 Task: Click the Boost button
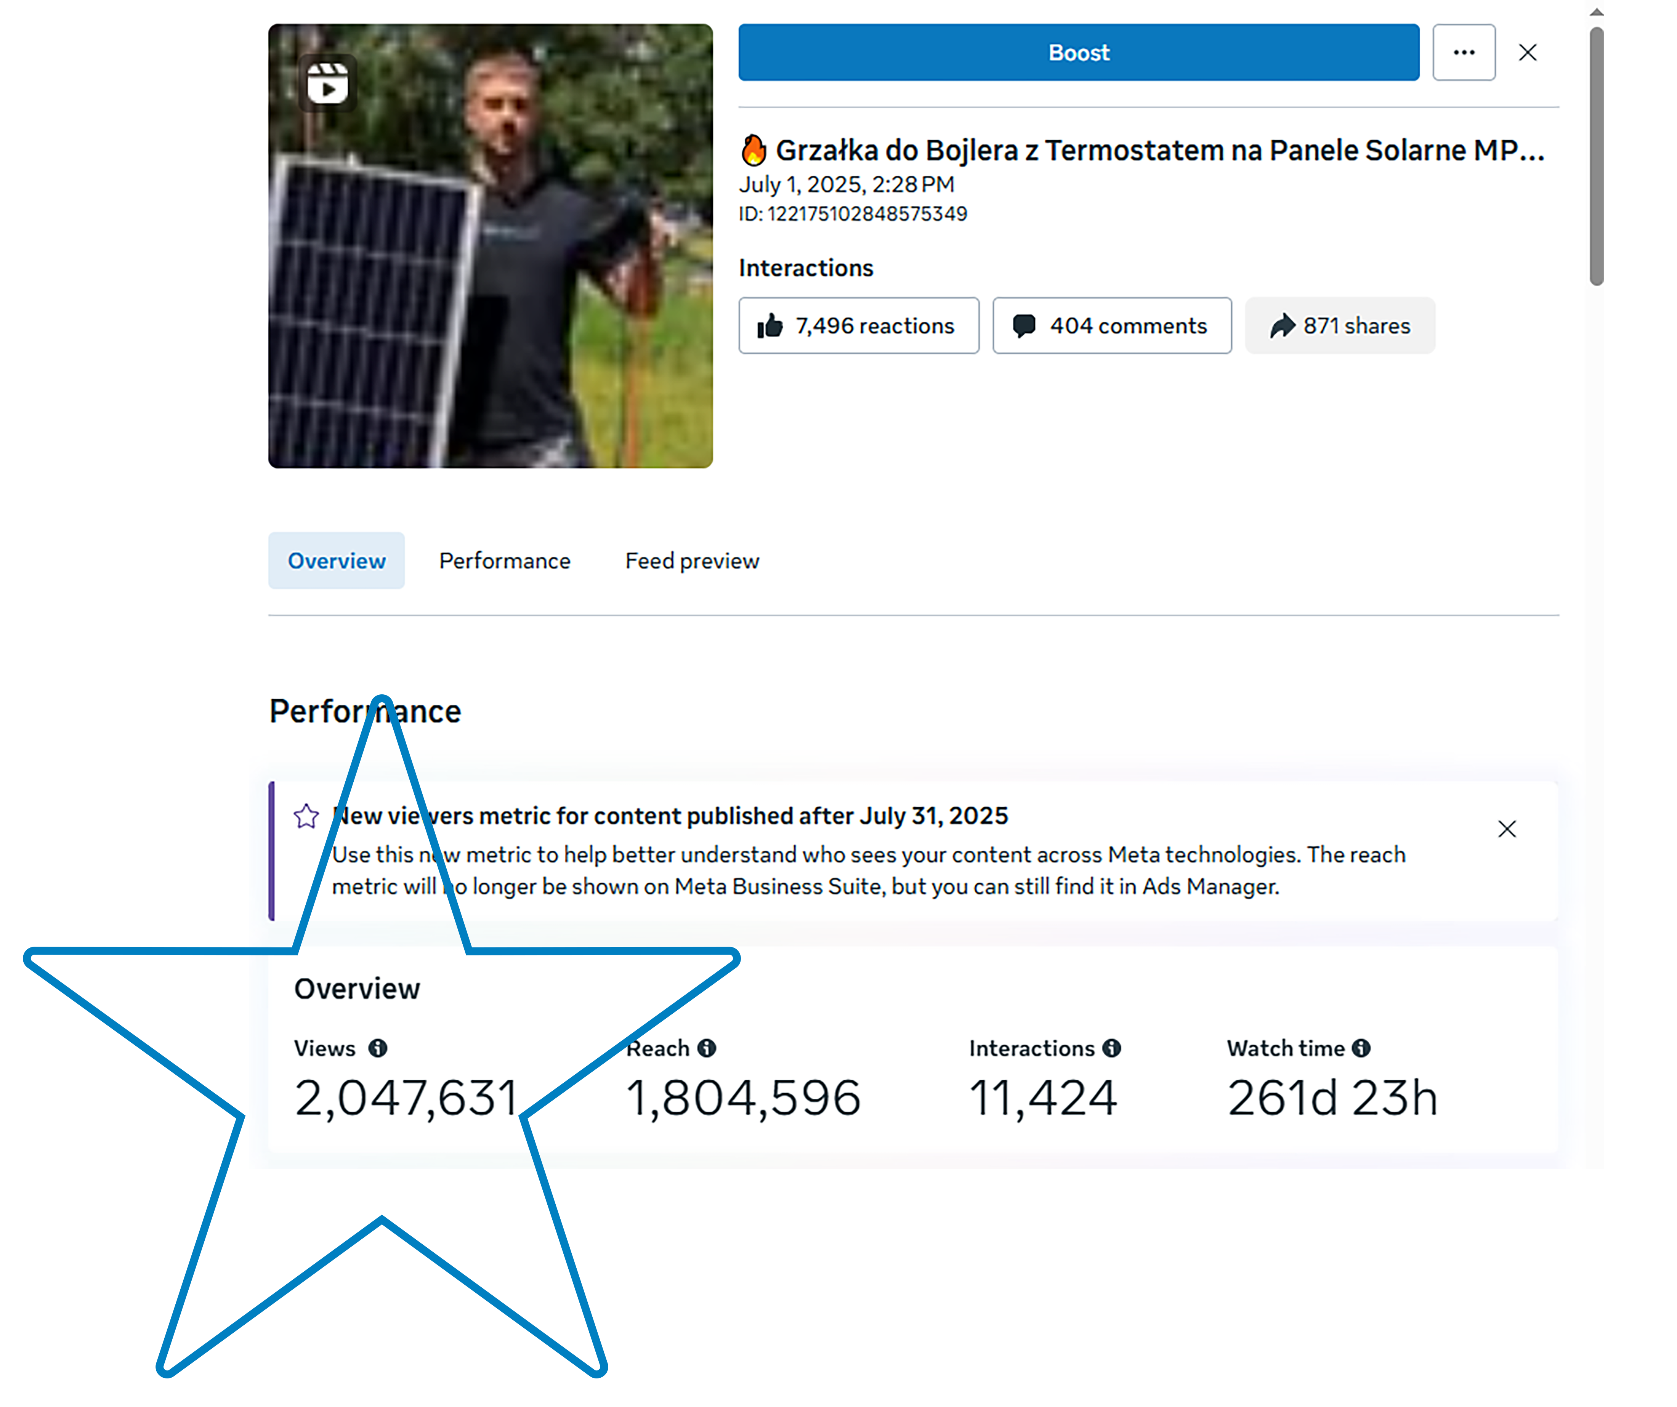1078,53
